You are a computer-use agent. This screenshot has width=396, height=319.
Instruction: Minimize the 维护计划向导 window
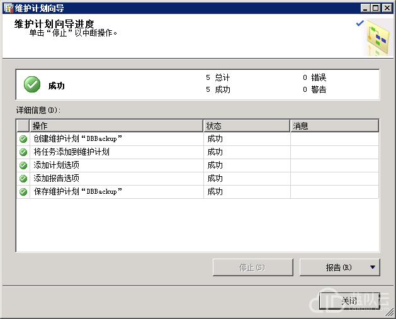(x=365, y=8)
